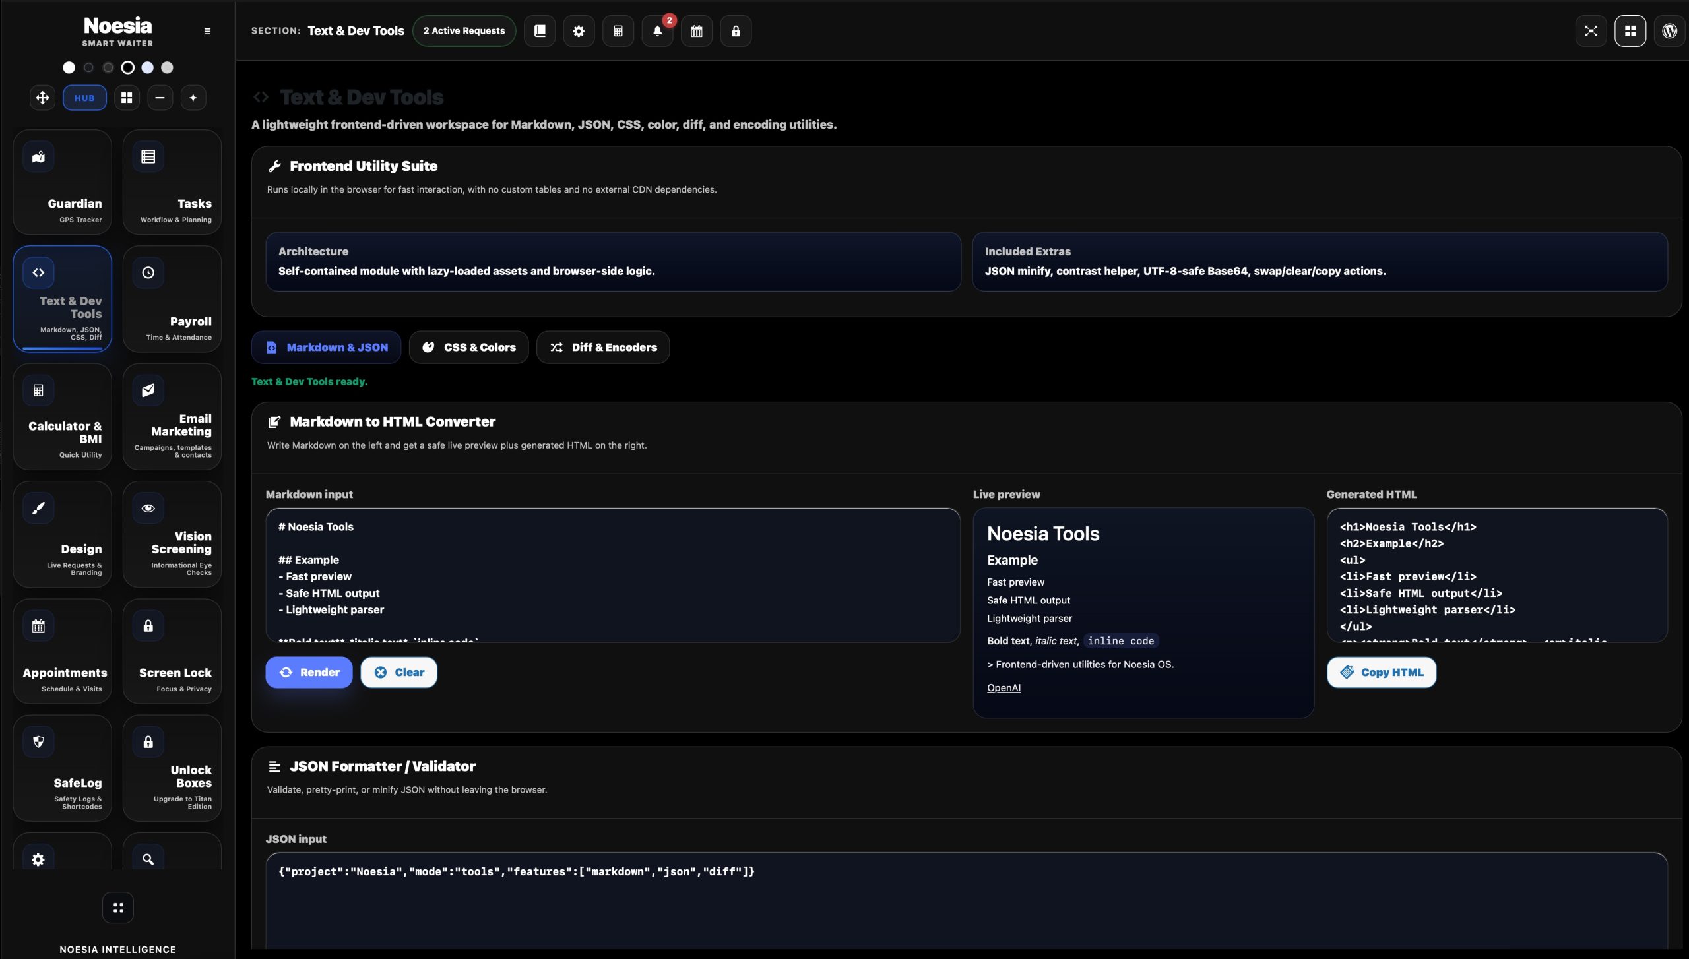Viewport: 1689px width, 959px height.
Task: Click the Render button
Action: (x=309, y=672)
